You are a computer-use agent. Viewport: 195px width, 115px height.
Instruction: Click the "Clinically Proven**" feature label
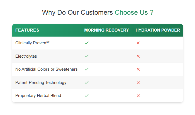pos(32,43)
